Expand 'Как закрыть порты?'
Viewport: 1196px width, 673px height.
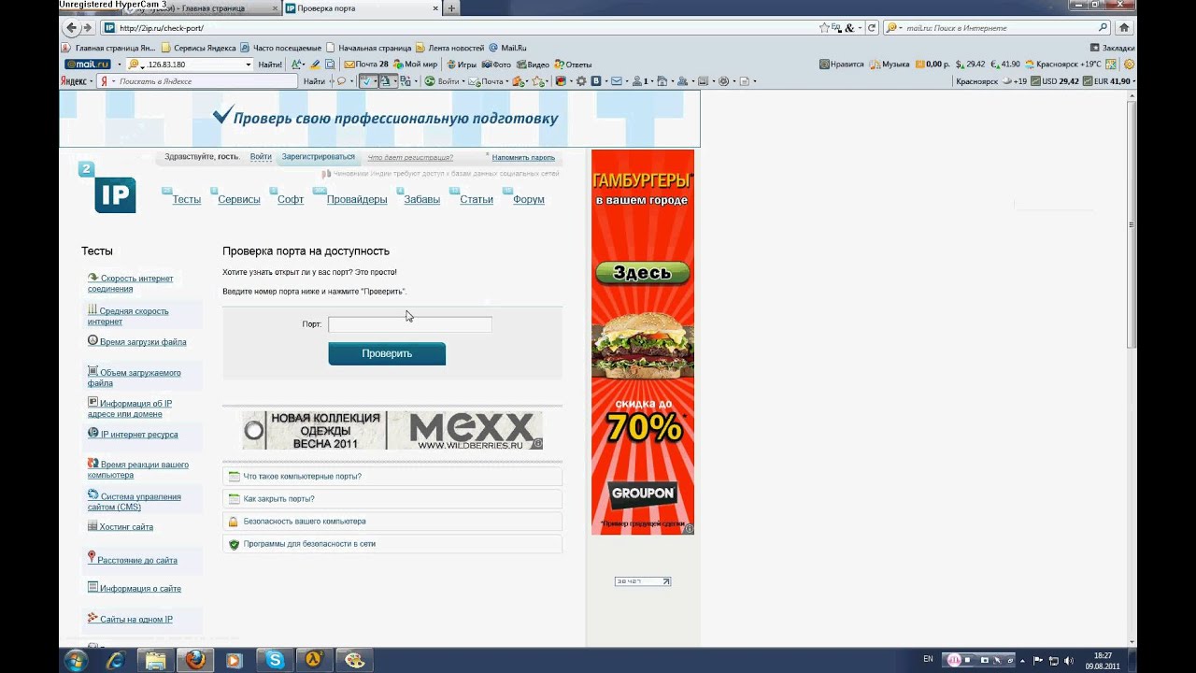pyautogui.click(x=392, y=499)
